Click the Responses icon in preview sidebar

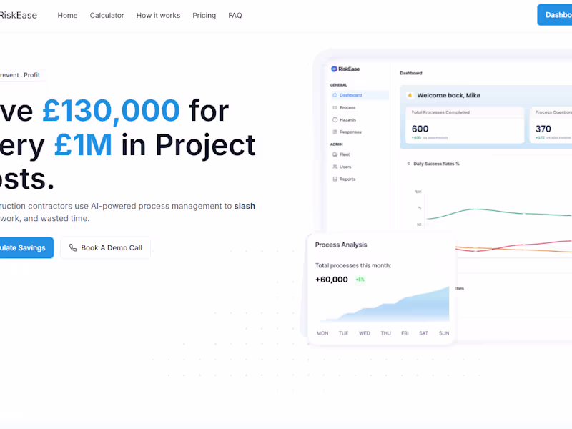tap(335, 132)
